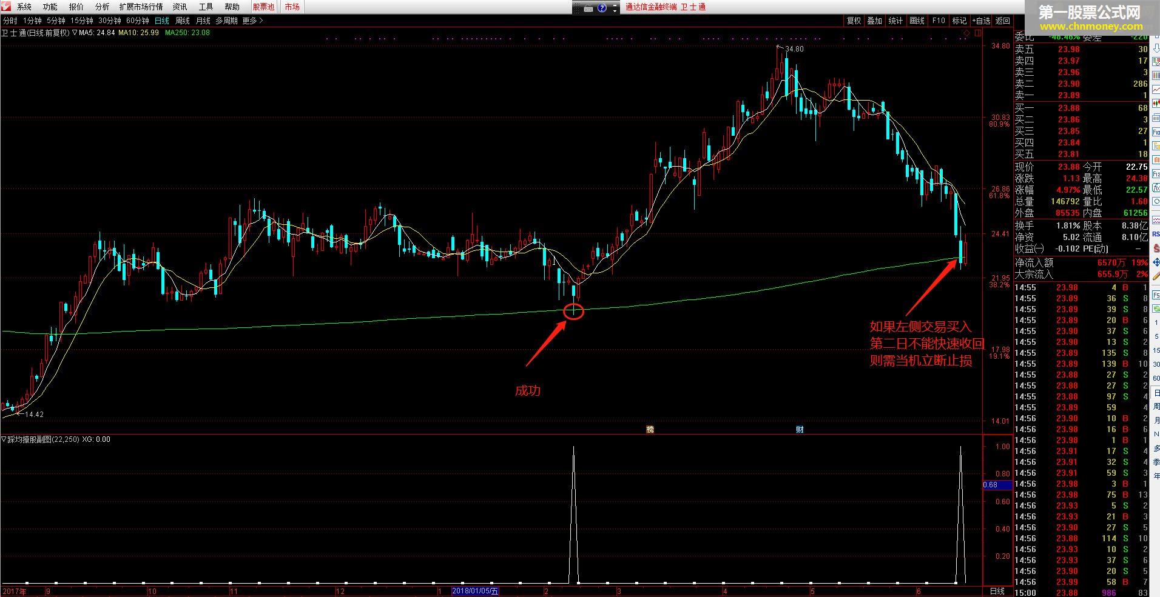Select the 60分钟 period
The image size is (1160, 597).
(138, 21)
